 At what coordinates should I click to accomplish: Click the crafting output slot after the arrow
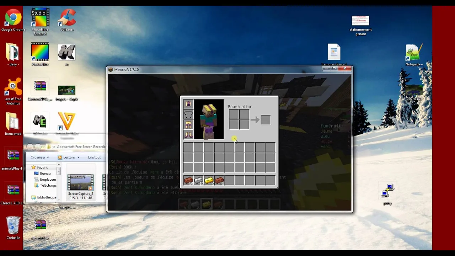coord(266,120)
